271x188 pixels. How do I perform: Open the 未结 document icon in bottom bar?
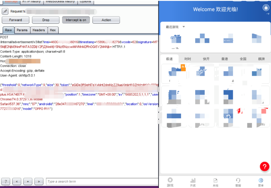215,180
